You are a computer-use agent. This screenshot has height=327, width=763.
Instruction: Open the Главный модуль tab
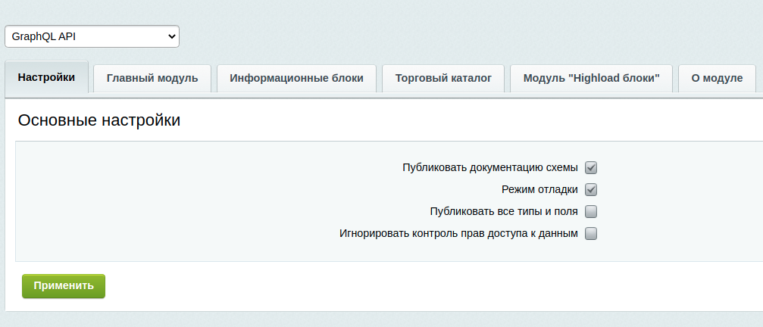click(152, 78)
